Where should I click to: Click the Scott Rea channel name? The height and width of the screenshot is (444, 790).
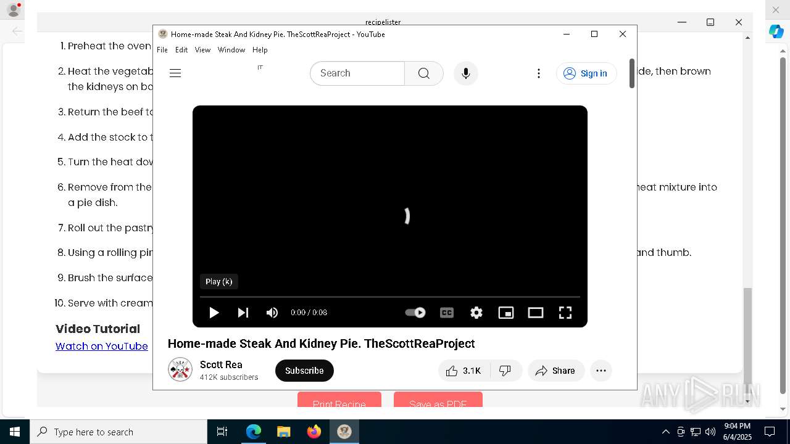tap(221, 364)
